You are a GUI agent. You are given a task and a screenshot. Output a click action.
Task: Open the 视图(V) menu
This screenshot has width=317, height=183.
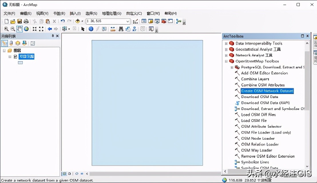42,13
